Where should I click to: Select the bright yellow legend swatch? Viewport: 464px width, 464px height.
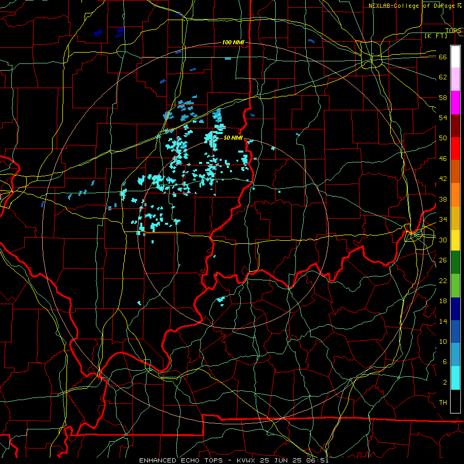[455, 240]
